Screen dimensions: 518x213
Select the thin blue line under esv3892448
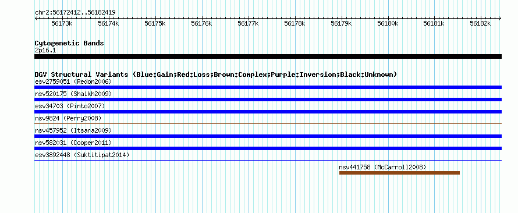(x=268, y=161)
